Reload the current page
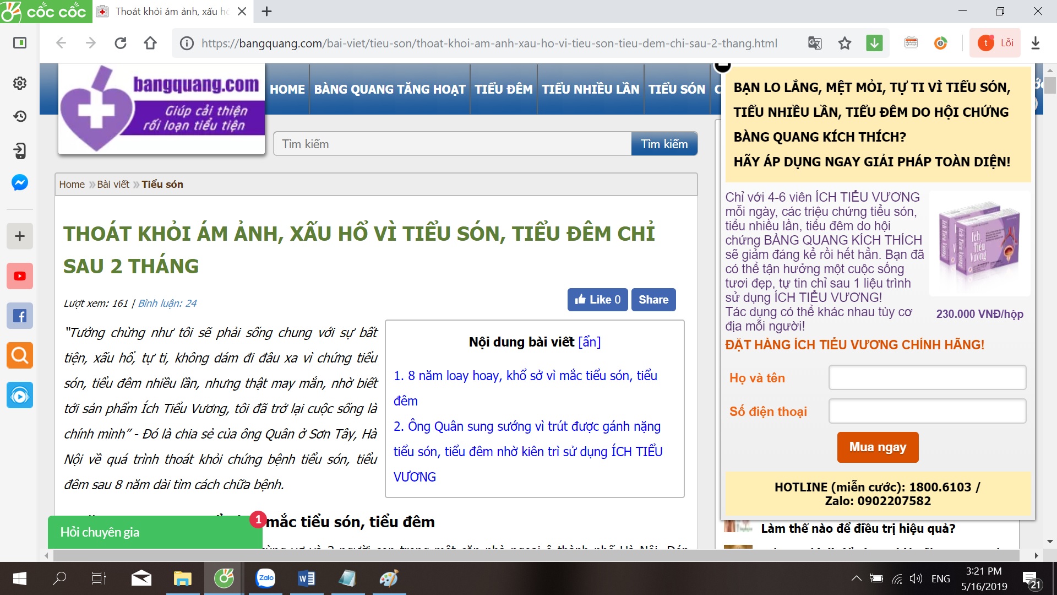This screenshot has height=595, width=1057. coord(121,43)
